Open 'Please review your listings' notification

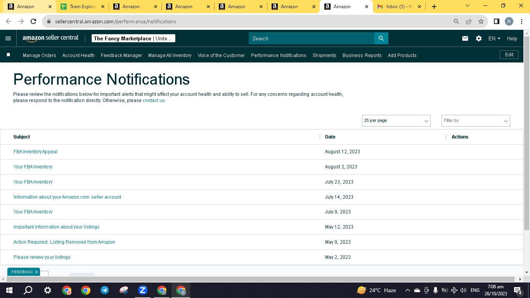(42, 257)
